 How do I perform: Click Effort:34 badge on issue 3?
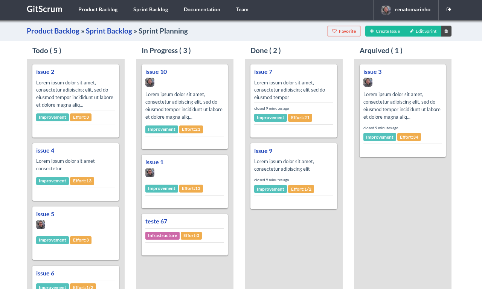(409, 137)
